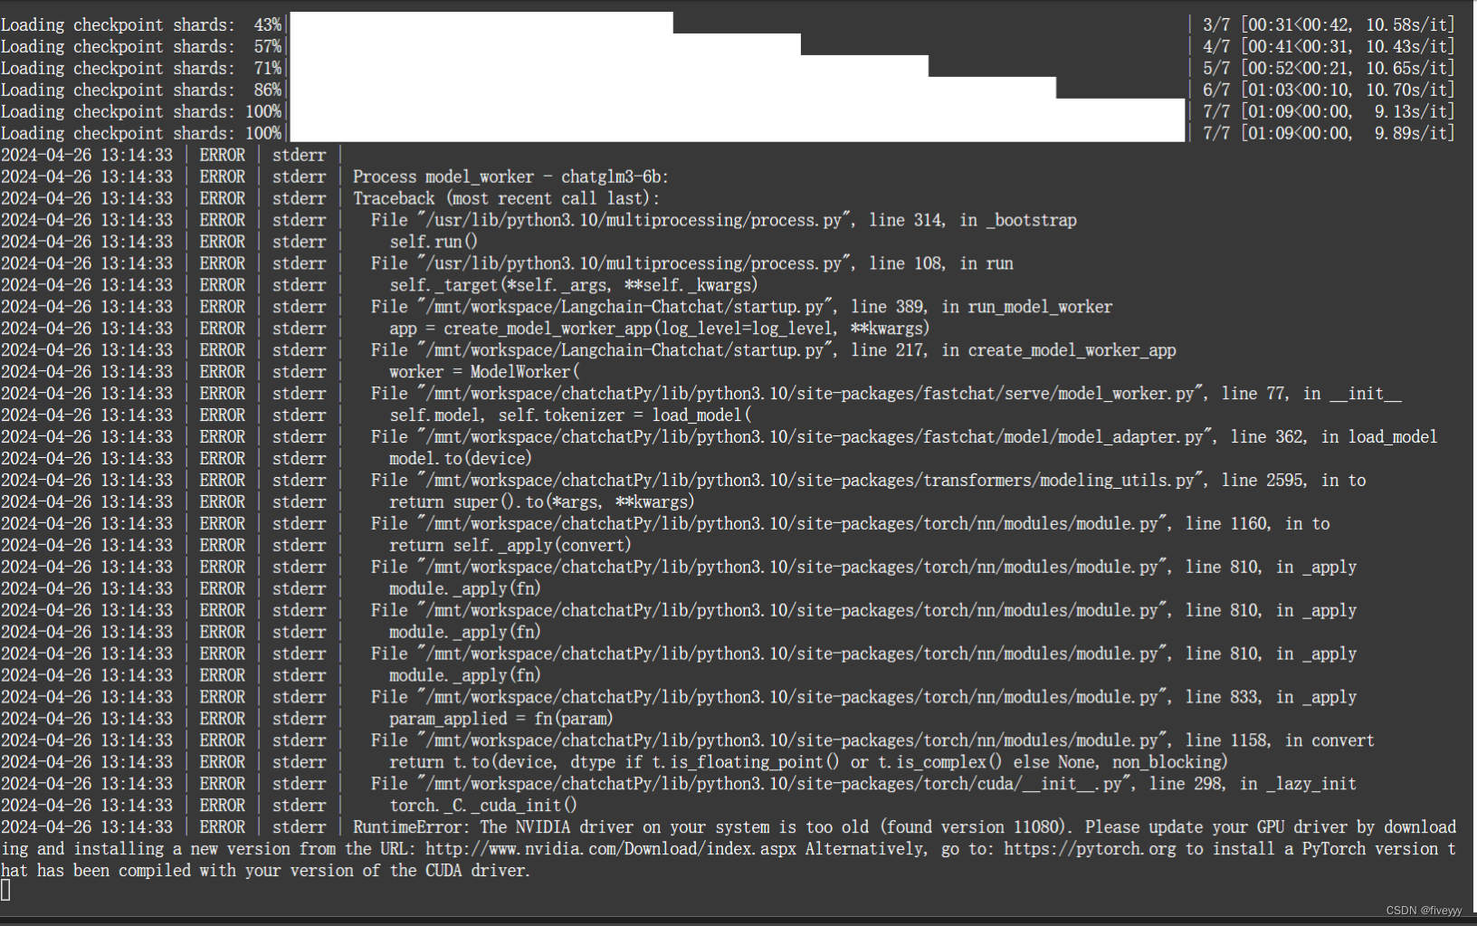Image resolution: width=1477 pixels, height=926 pixels.
Task: Click the terminal cursor block on last line
Action: pyautogui.click(x=8, y=892)
